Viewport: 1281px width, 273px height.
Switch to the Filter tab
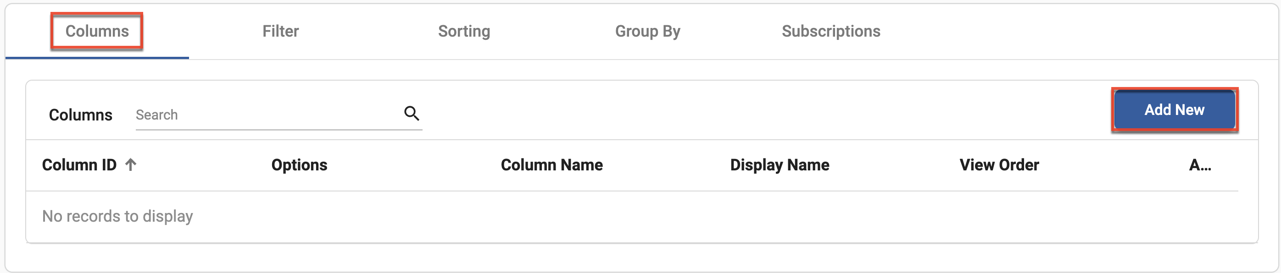pos(280,31)
